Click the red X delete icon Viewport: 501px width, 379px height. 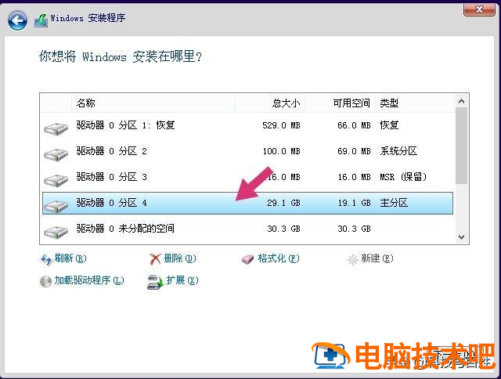(155, 259)
